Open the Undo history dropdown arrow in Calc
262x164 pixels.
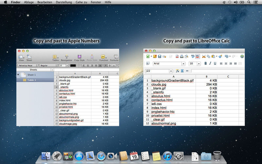coord(230,56)
